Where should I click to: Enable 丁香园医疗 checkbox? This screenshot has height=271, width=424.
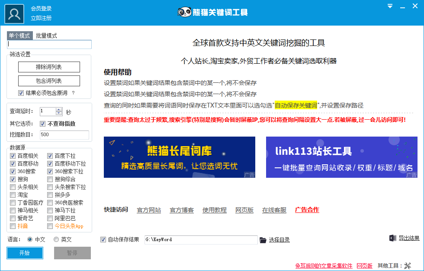(13, 203)
